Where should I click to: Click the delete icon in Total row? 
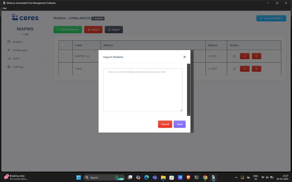[256, 69]
